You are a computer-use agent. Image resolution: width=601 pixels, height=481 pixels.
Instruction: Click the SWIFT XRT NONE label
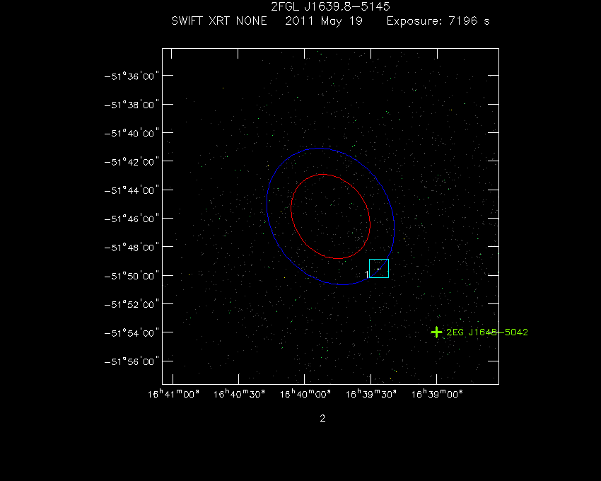click(x=219, y=21)
